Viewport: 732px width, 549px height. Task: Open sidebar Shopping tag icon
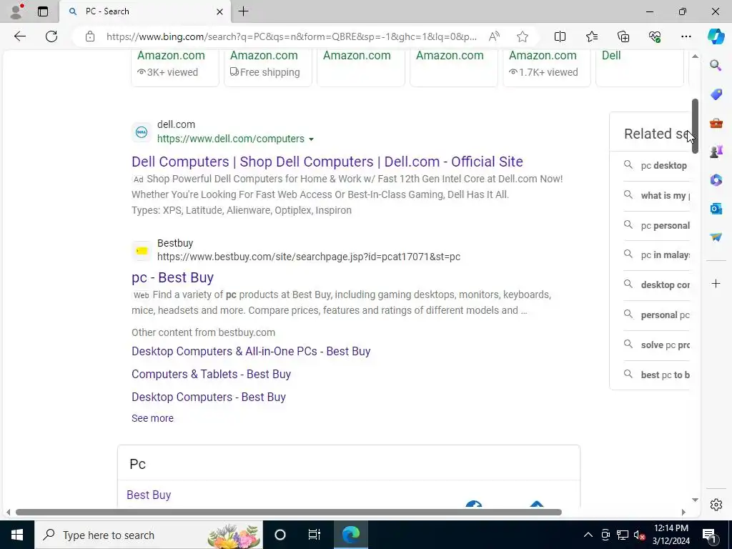click(x=716, y=94)
